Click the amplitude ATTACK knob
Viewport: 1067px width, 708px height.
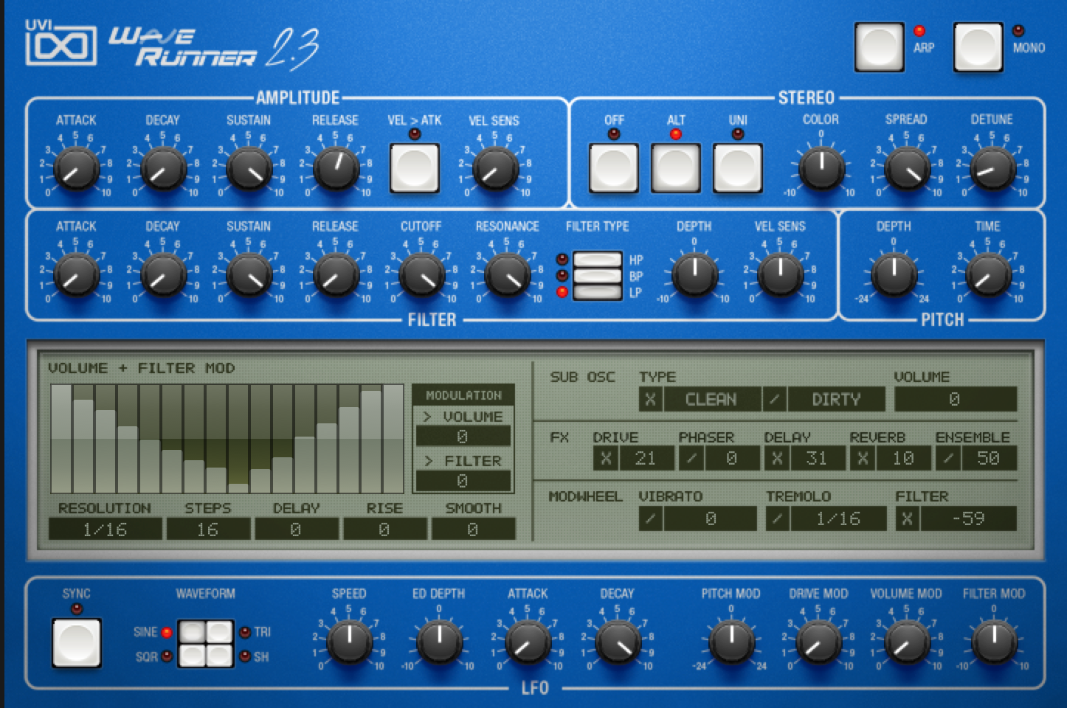pyautogui.click(x=77, y=168)
